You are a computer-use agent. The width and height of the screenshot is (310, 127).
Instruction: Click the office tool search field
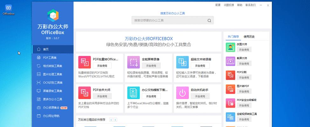173,20
